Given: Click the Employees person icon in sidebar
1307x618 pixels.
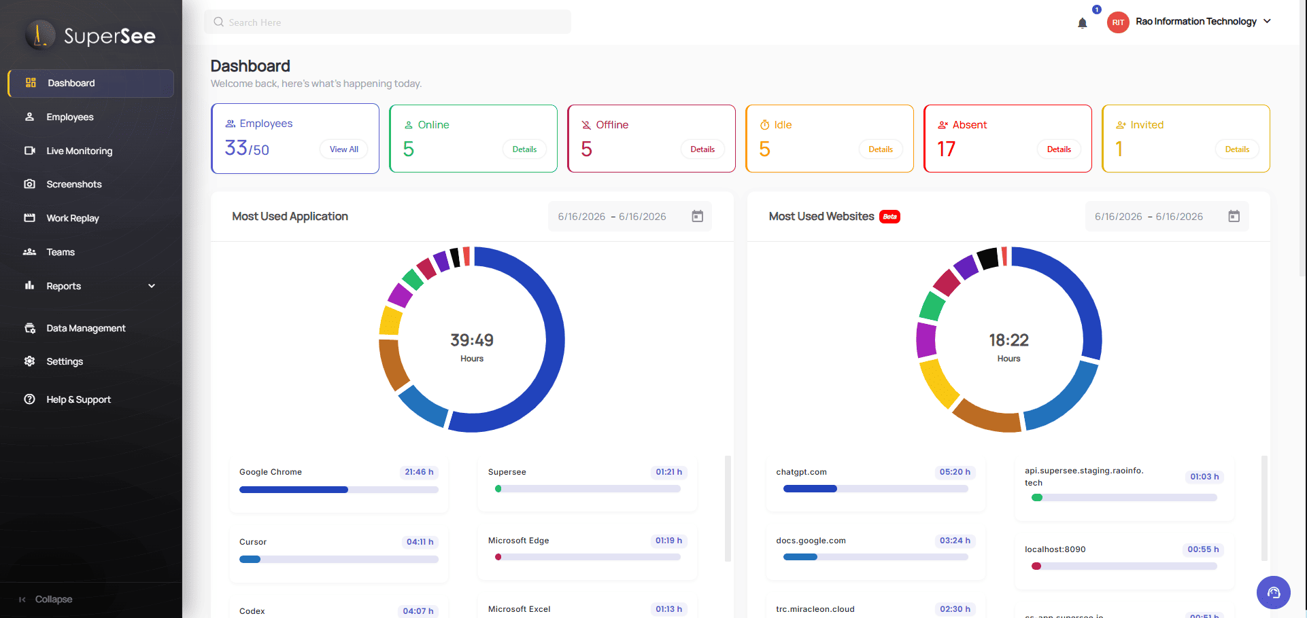Looking at the screenshot, I should tap(29, 117).
